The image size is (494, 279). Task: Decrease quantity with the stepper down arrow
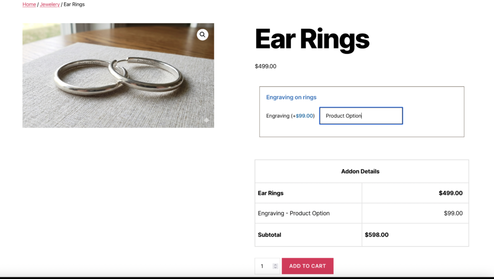click(x=275, y=268)
